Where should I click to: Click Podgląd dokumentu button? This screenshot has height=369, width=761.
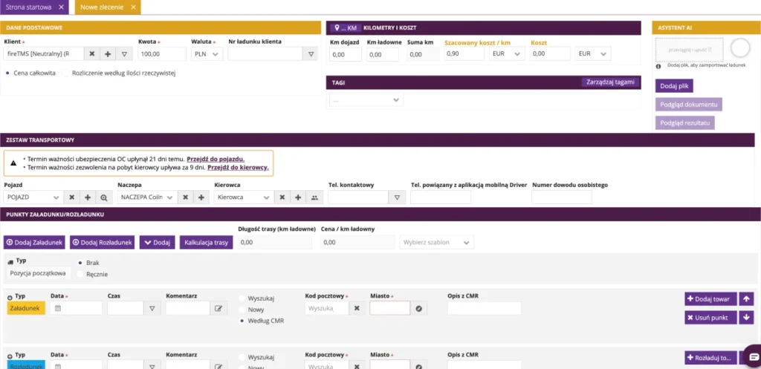[x=689, y=104]
